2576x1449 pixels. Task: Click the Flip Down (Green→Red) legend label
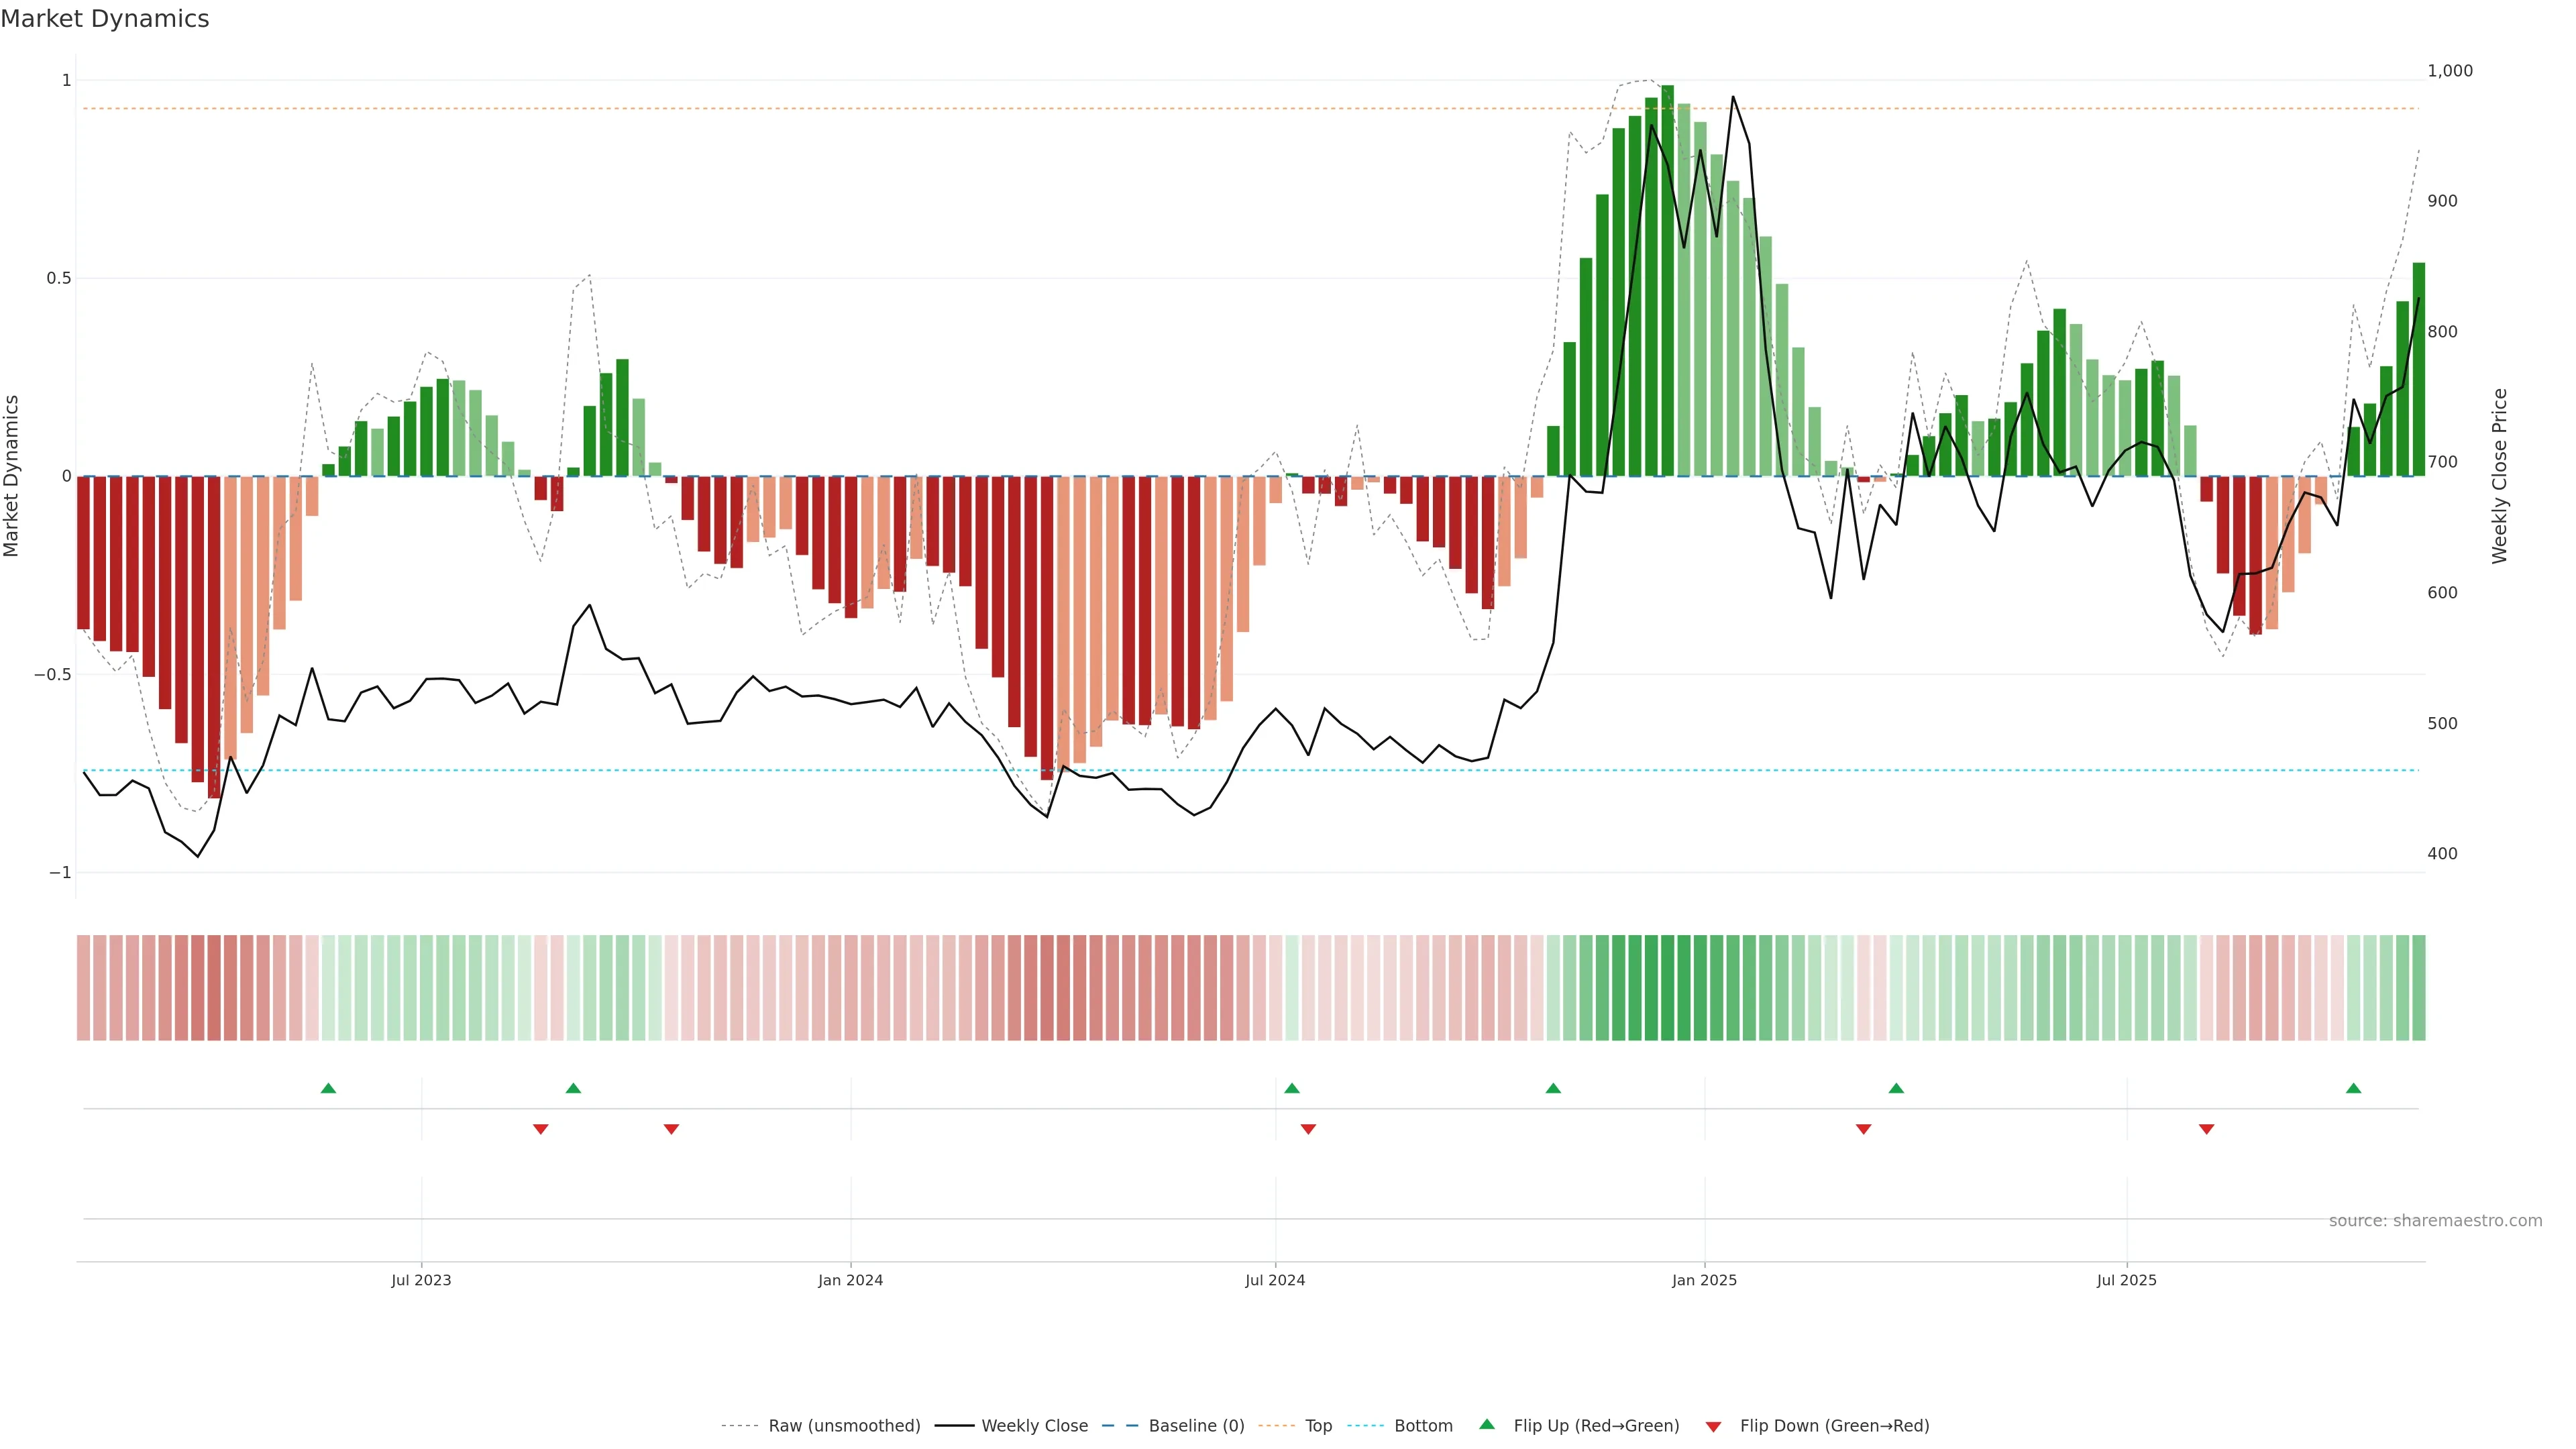point(1834,1426)
